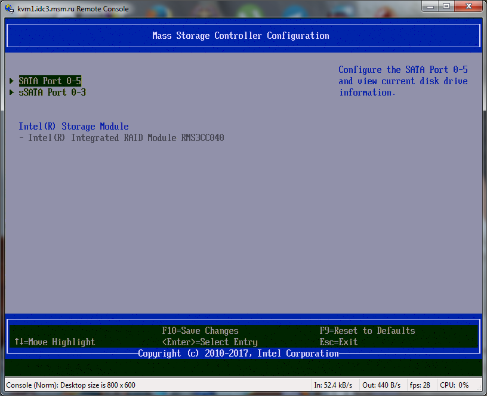Maximize the Remote Console window
This screenshot has width=487, height=396.
(x=446, y=6)
